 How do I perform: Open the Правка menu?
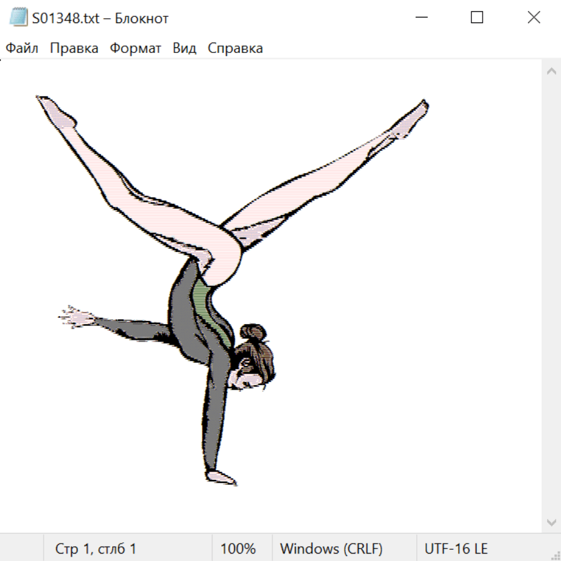coord(74,49)
